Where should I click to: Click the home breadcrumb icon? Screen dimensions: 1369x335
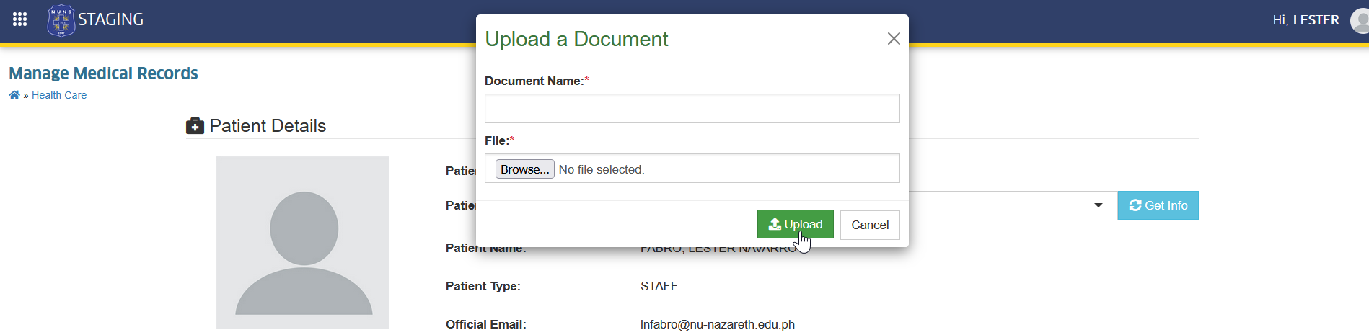pyautogui.click(x=14, y=95)
